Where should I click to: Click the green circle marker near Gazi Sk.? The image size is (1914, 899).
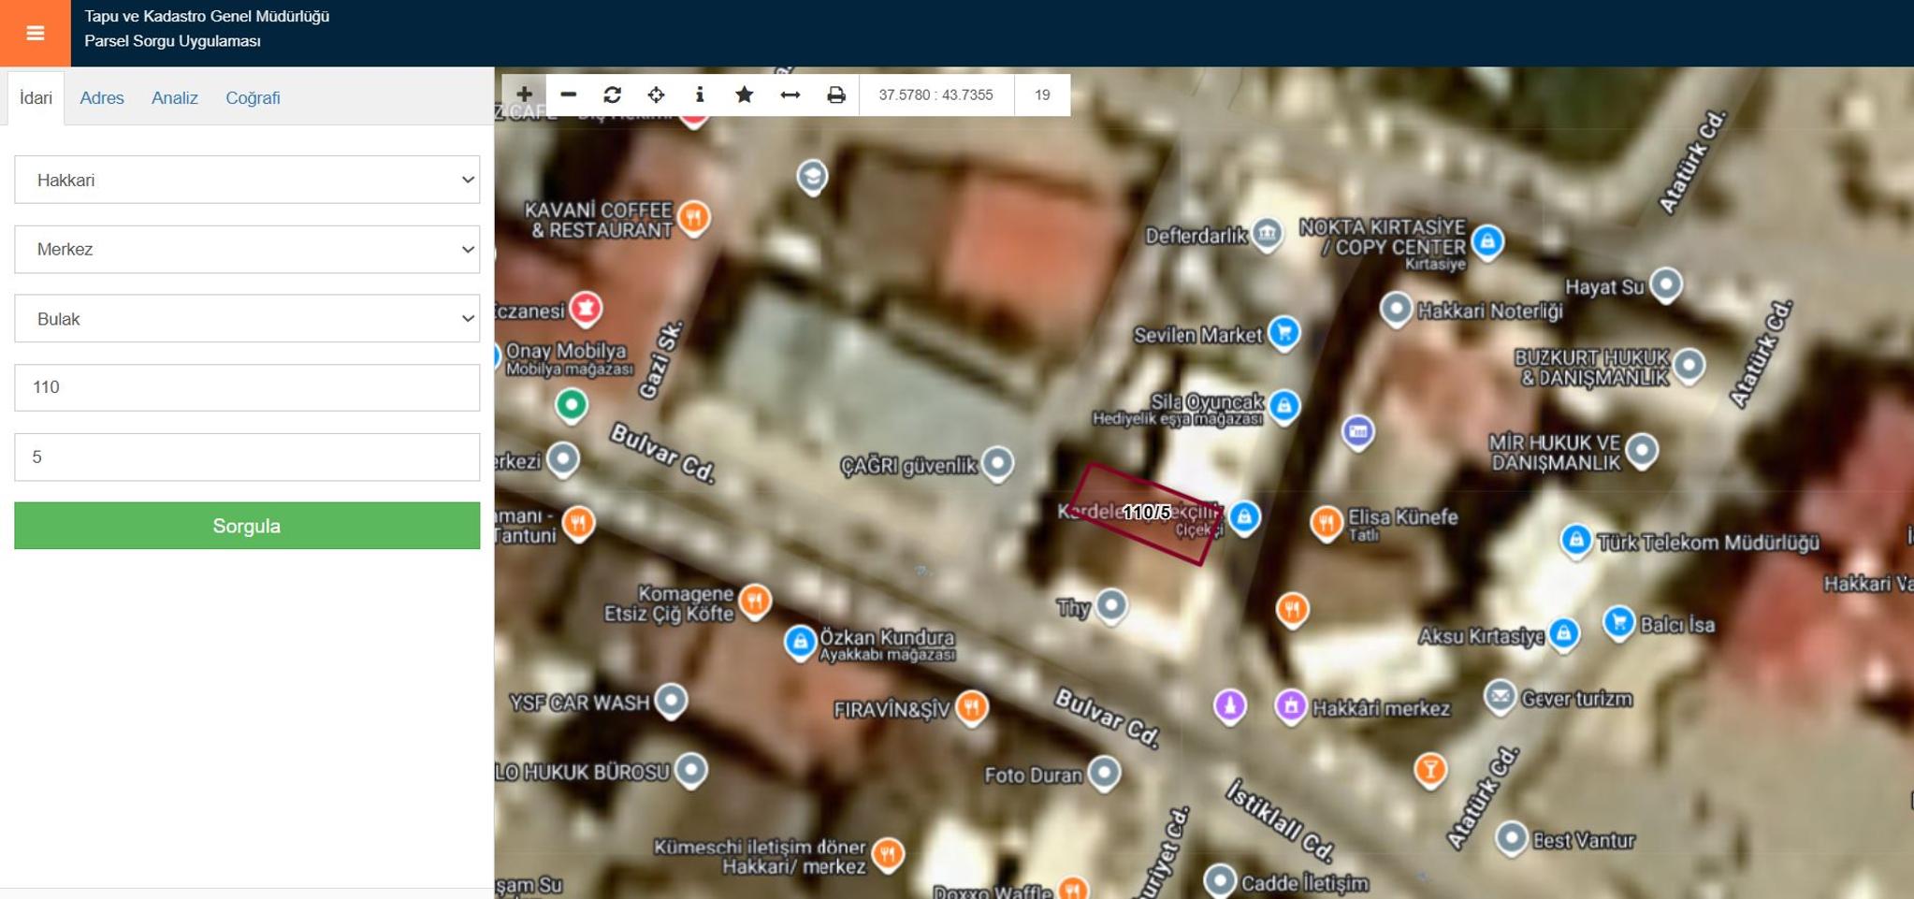[572, 405]
